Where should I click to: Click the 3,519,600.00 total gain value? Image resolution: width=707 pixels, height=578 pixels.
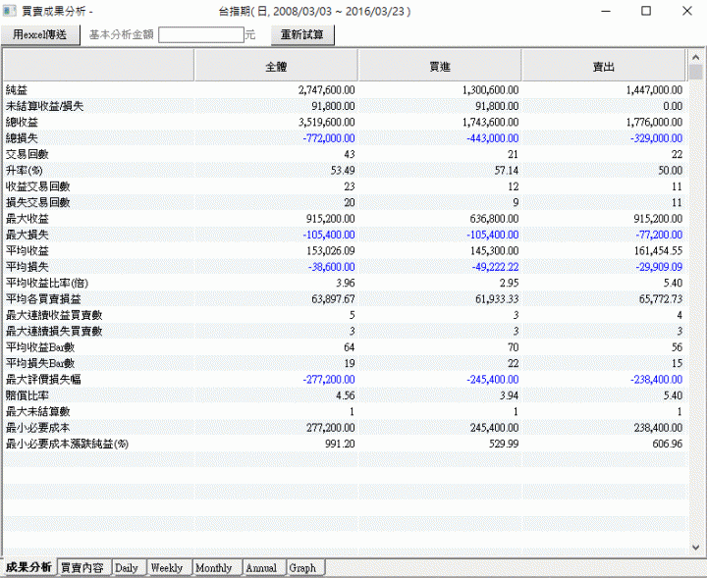pyautogui.click(x=326, y=122)
